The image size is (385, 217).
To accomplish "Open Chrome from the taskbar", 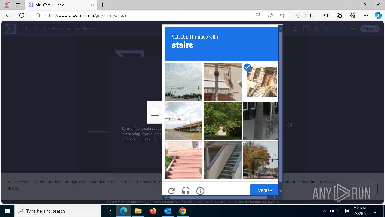I will pyautogui.click(x=182, y=211).
